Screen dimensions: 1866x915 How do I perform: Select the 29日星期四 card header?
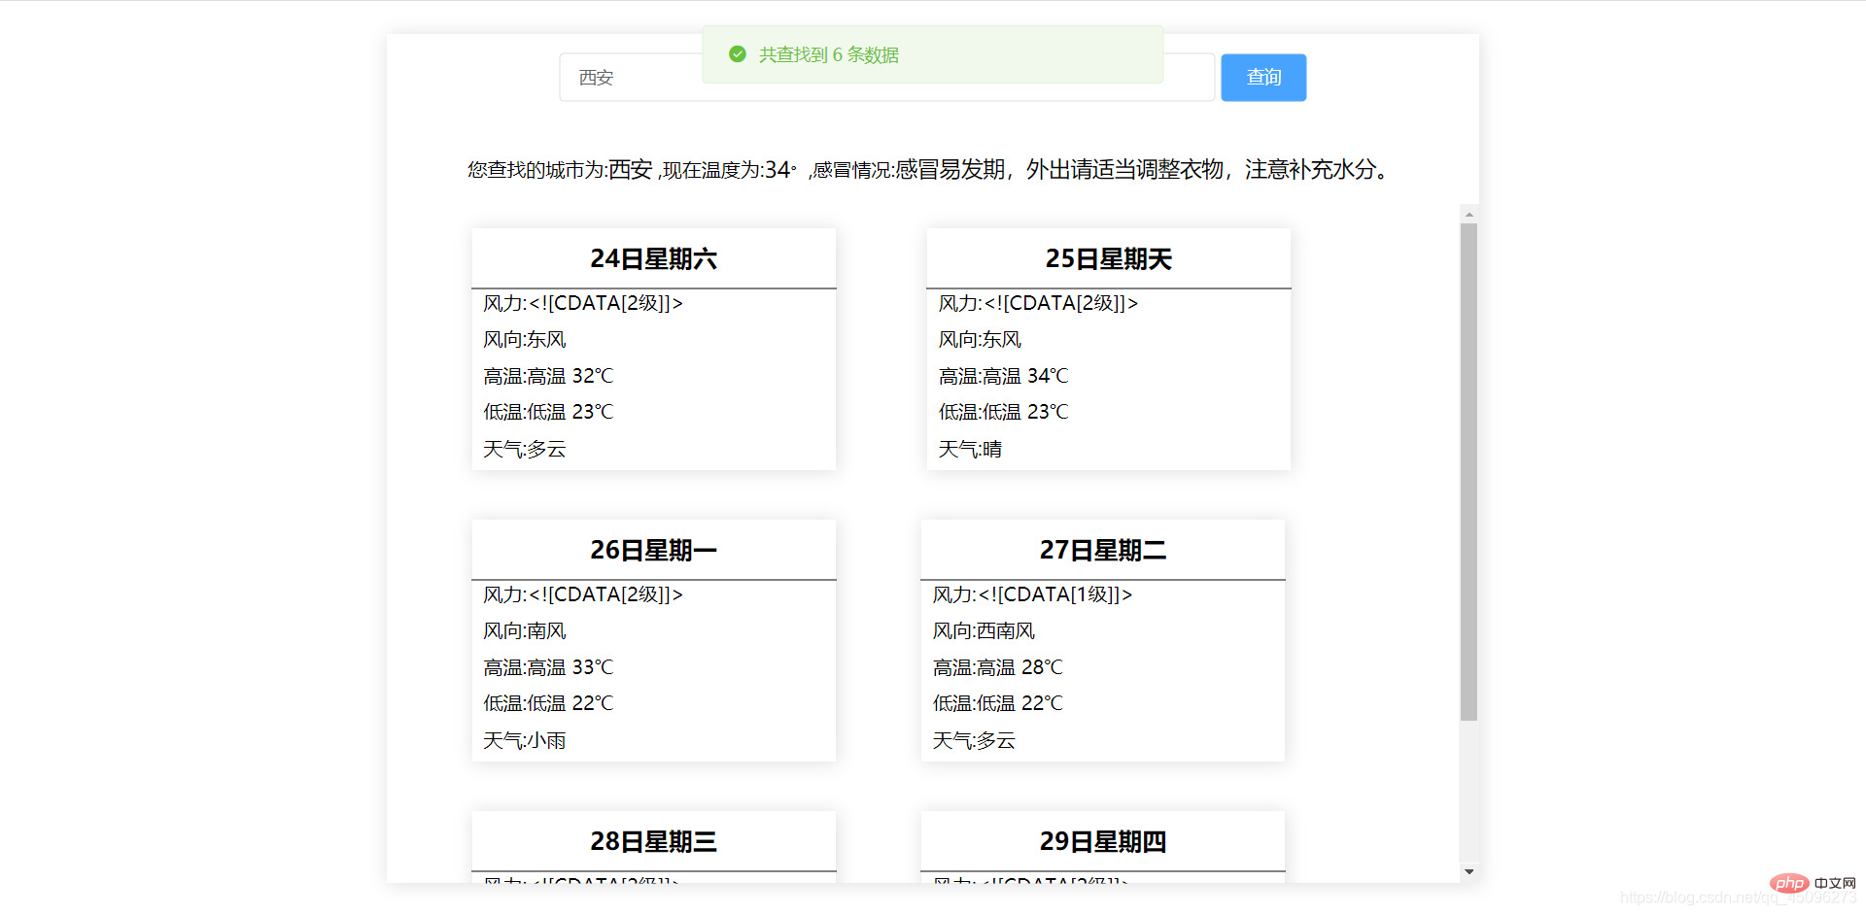tap(1103, 841)
